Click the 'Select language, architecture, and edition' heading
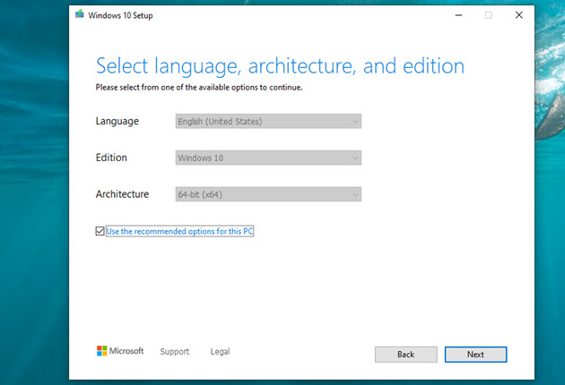Viewport: 565px width, 385px height. pos(280,66)
